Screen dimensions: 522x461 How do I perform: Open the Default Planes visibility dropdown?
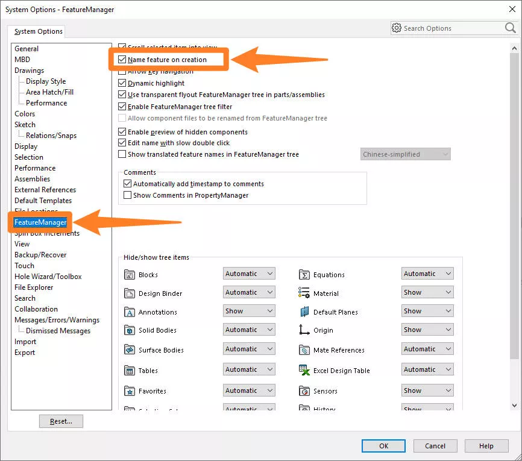pyautogui.click(x=427, y=311)
